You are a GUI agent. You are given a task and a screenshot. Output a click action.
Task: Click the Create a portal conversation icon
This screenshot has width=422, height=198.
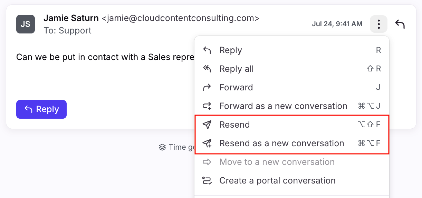(207, 181)
